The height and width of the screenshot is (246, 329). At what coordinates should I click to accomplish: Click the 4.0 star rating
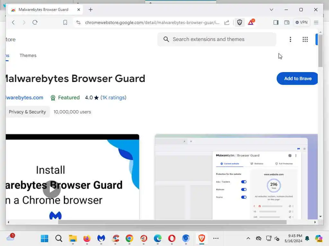[92, 97]
